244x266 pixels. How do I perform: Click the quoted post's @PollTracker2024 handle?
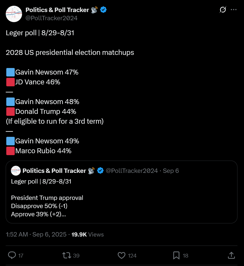click(132, 171)
